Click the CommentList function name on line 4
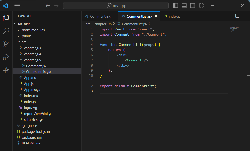The width and height of the screenshot is (250, 151). click(x=130, y=45)
